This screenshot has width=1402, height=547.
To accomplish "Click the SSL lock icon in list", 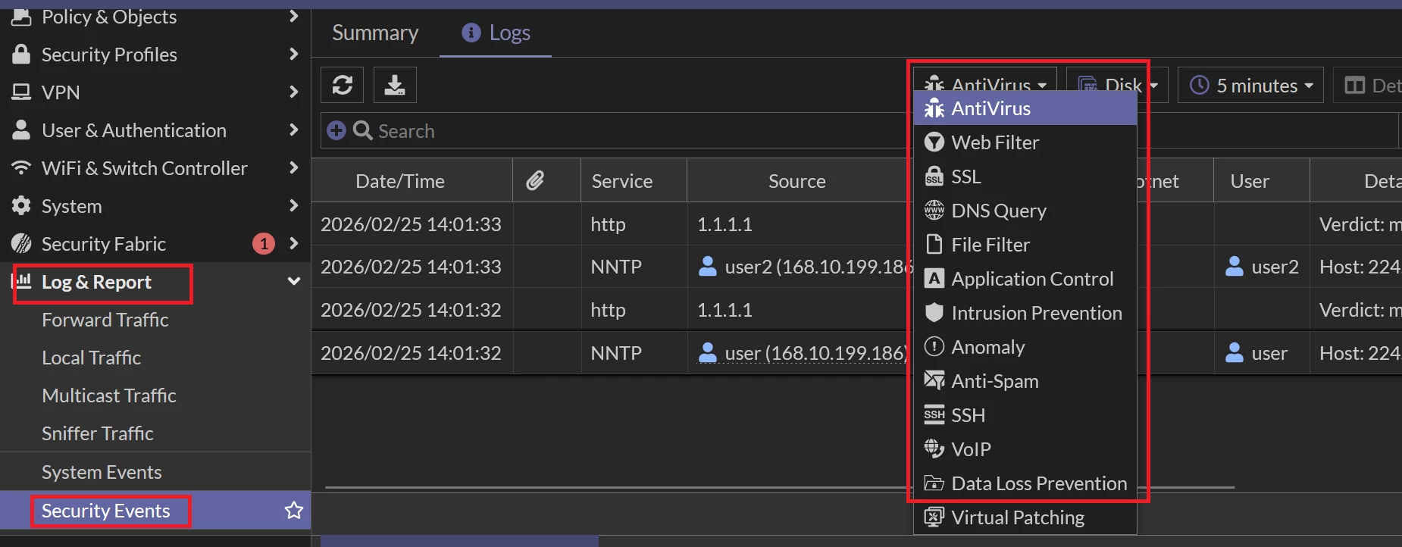I will [934, 177].
